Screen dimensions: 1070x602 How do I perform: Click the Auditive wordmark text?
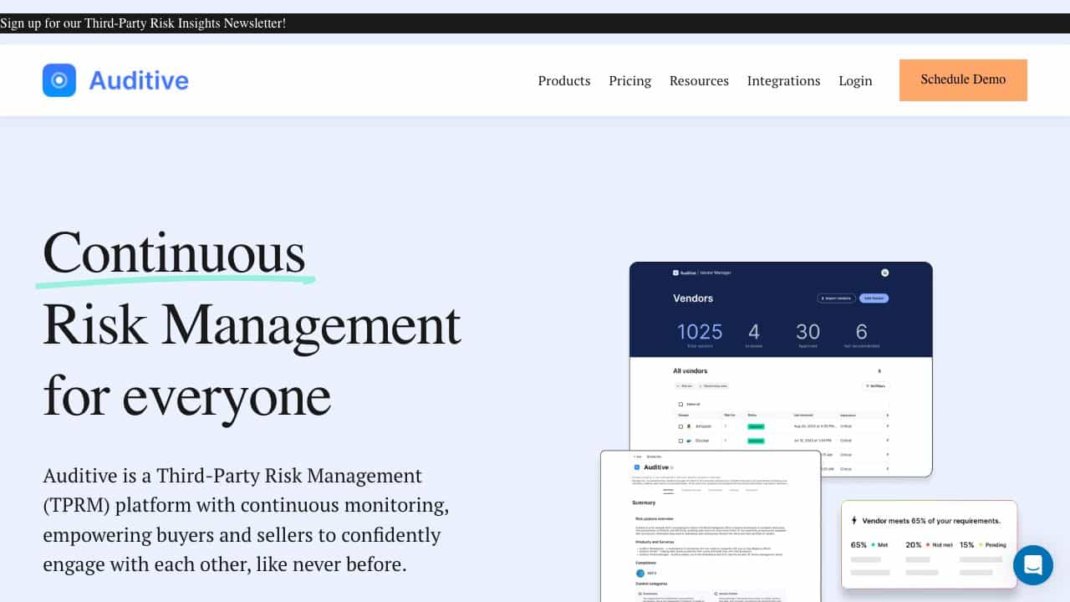click(139, 80)
